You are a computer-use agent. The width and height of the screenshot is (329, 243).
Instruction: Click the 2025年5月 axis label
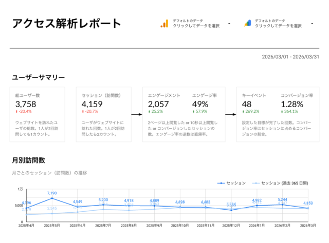[52, 226]
